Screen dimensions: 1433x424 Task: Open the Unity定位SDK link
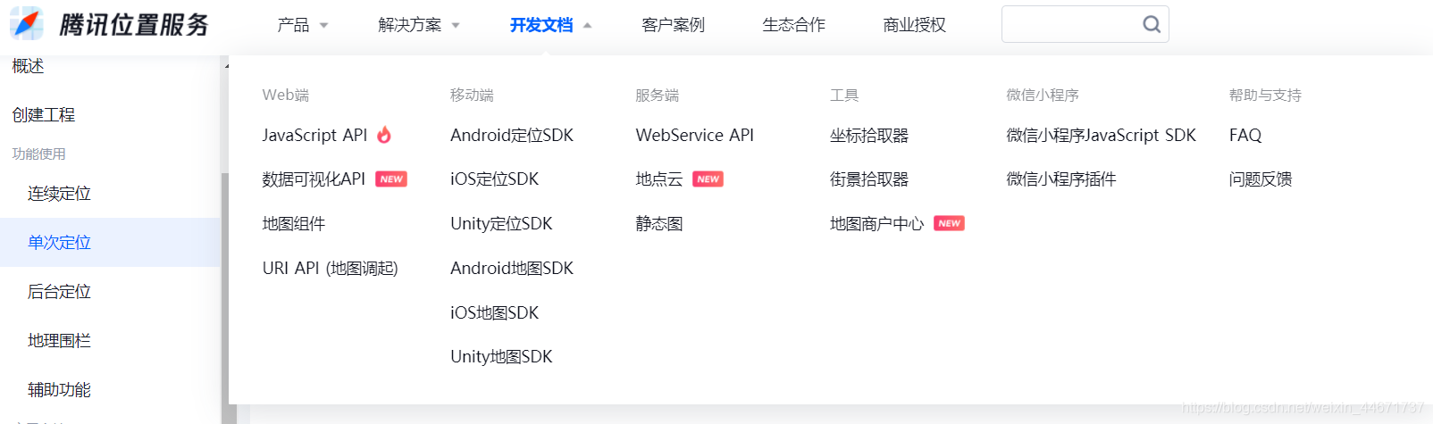tap(501, 224)
